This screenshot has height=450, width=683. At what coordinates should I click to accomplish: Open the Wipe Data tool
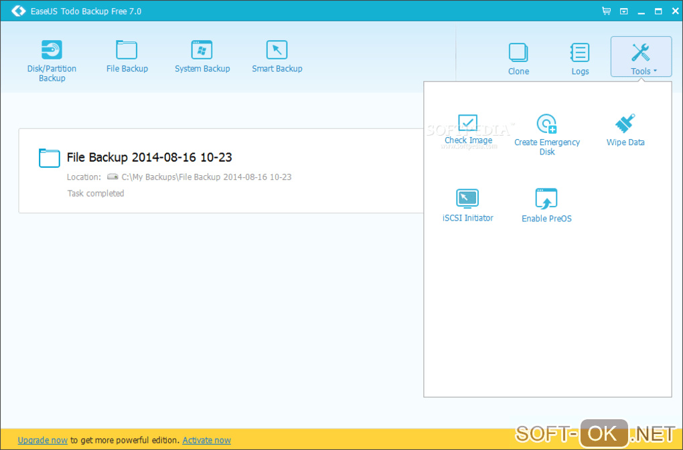[x=625, y=130]
